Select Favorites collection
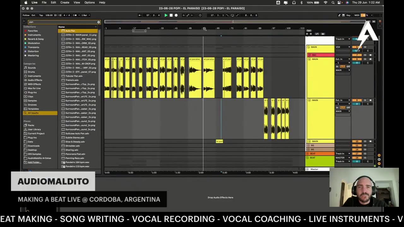The width and height of the screenshot is (404, 227). click(33, 31)
